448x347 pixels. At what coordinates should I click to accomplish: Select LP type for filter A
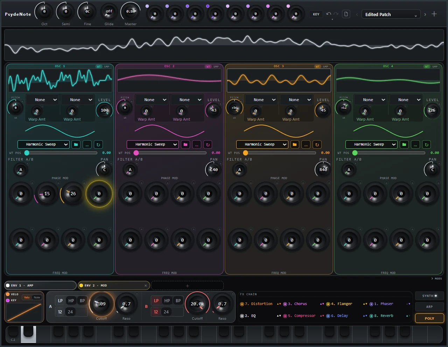60,301
